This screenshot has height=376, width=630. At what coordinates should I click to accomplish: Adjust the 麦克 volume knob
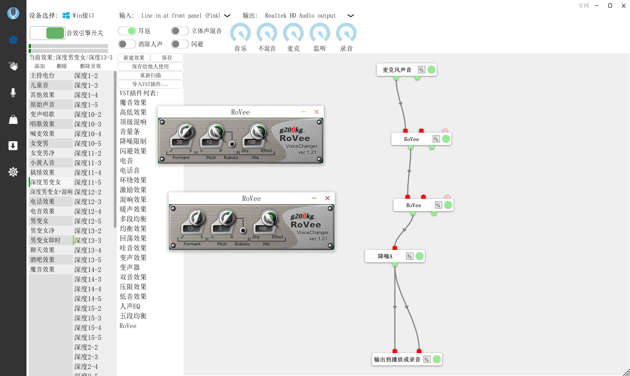(293, 33)
